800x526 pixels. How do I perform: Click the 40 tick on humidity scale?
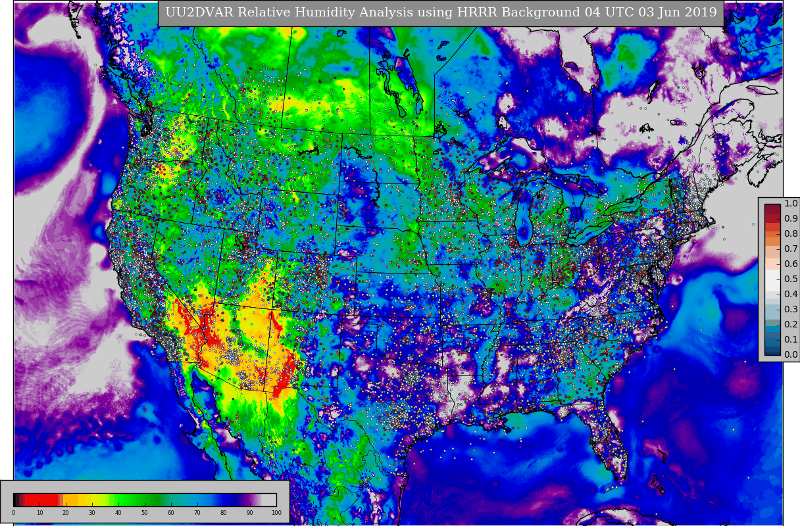[x=118, y=512]
